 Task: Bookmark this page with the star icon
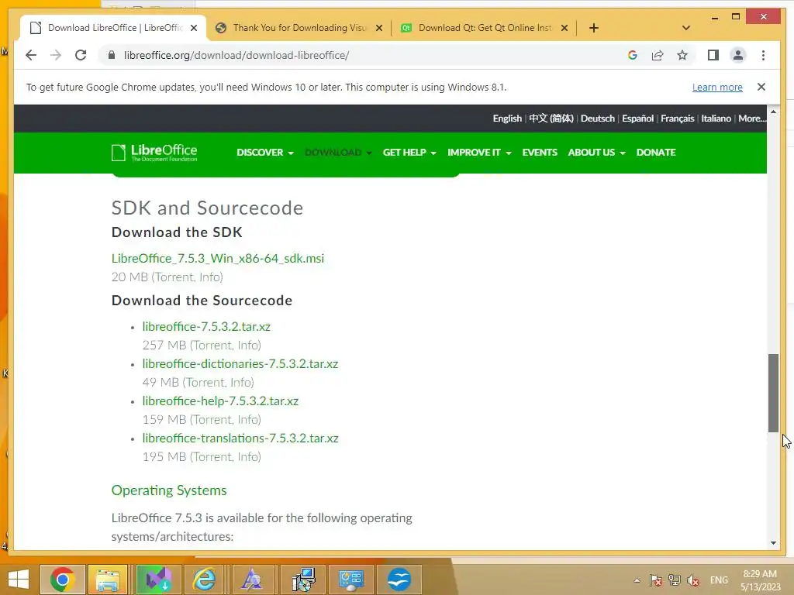pyautogui.click(x=682, y=55)
